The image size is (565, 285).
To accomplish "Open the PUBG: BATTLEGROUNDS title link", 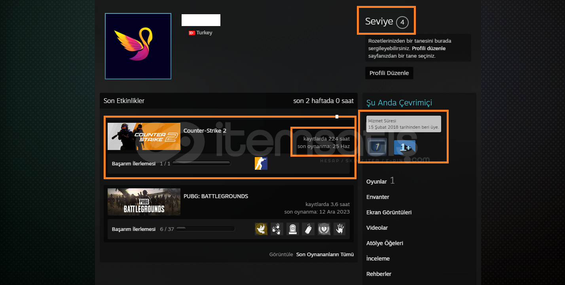I will [216, 196].
